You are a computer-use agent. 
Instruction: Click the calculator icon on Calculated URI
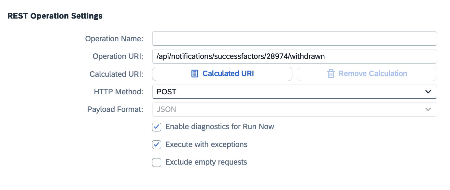tap(194, 74)
